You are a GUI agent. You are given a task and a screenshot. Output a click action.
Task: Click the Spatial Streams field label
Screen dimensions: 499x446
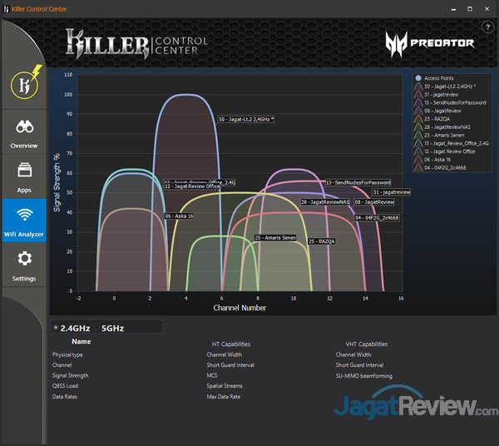(x=225, y=386)
